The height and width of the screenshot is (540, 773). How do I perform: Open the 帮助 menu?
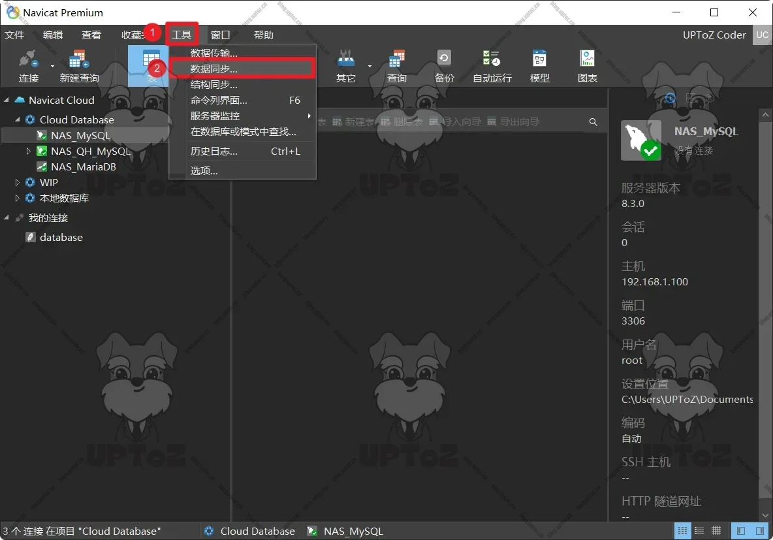pyautogui.click(x=264, y=35)
